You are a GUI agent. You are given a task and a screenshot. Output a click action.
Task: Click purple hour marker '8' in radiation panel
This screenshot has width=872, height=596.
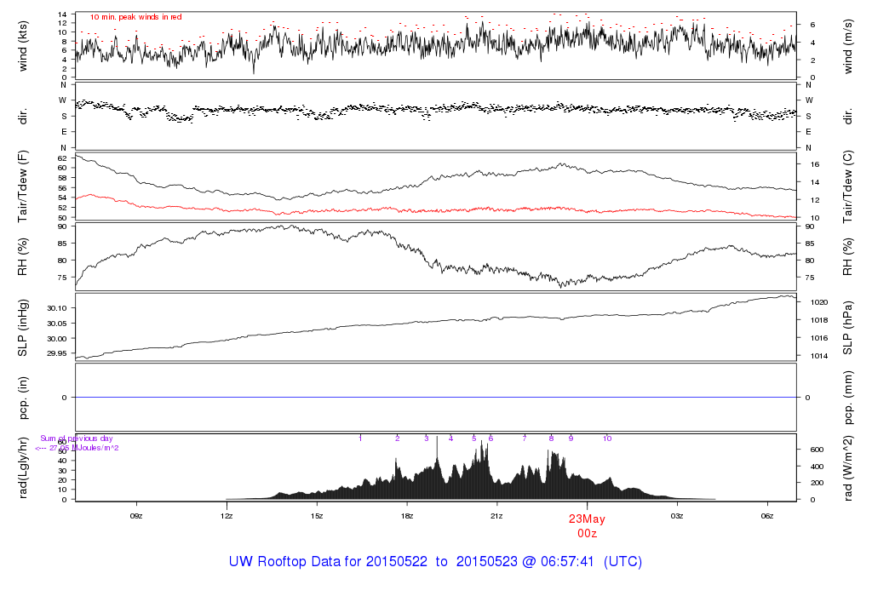(x=551, y=438)
